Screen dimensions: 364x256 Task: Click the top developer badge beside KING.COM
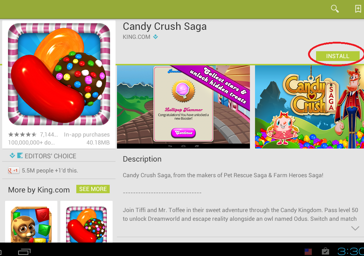pyautogui.click(x=155, y=37)
